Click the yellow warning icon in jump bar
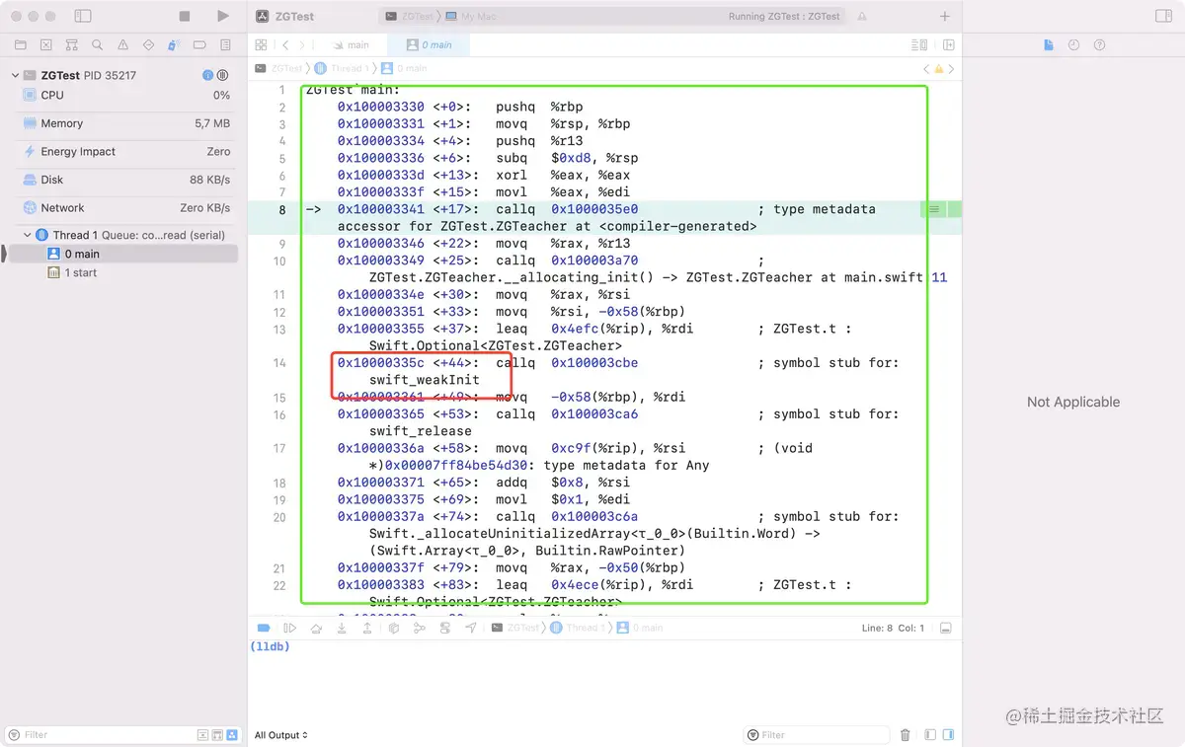 [939, 69]
